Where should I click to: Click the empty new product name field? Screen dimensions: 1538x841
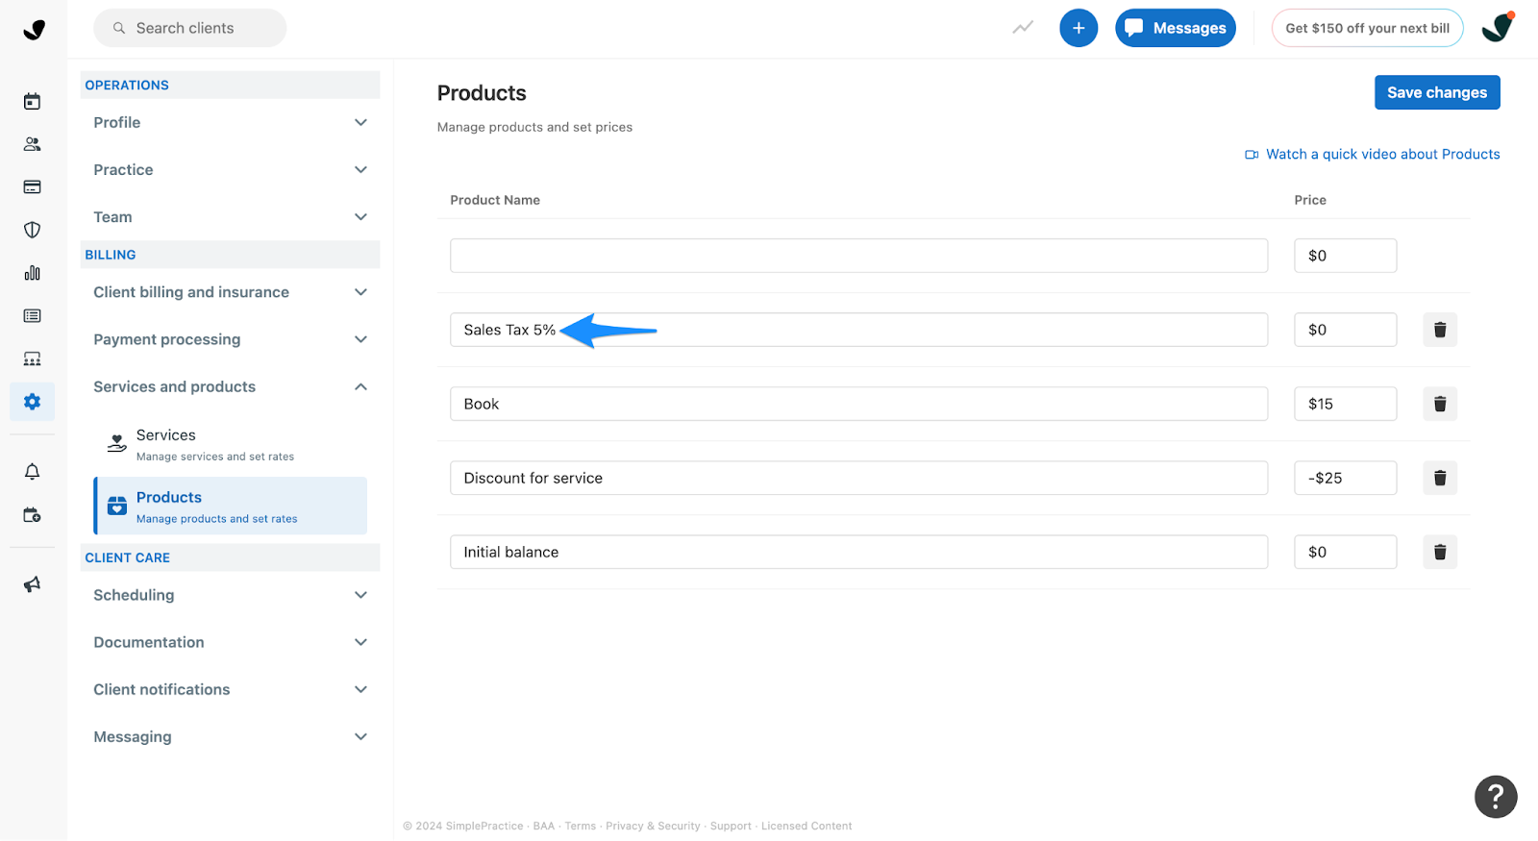point(858,256)
